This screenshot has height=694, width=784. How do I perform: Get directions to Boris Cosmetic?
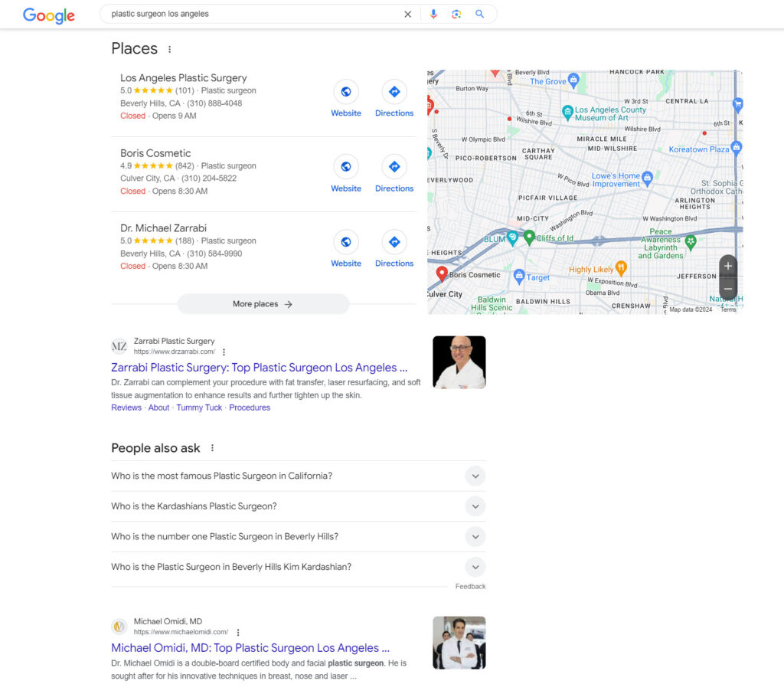tap(394, 167)
